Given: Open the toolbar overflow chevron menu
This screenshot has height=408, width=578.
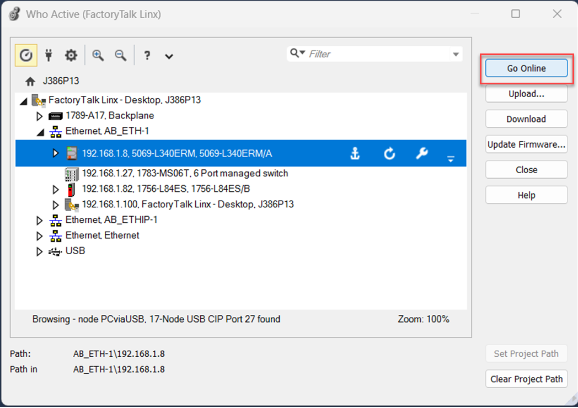Looking at the screenshot, I should point(169,56).
